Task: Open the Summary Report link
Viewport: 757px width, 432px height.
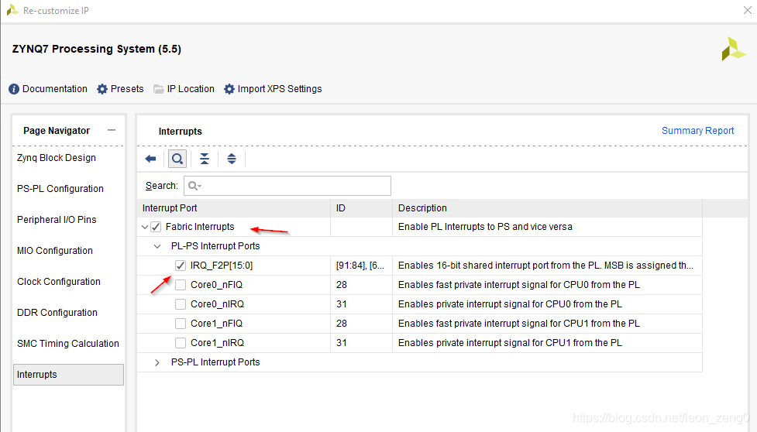Action: [697, 131]
